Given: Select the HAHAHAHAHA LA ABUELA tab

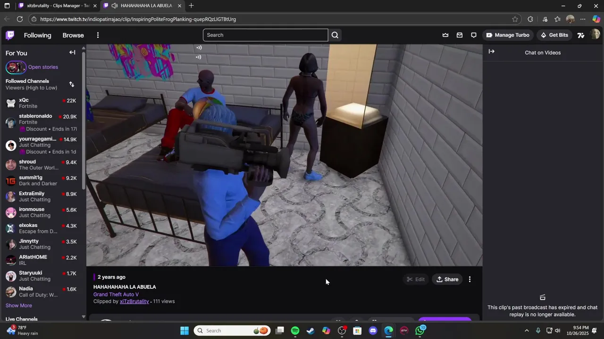Looking at the screenshot, I should (142, 6).
